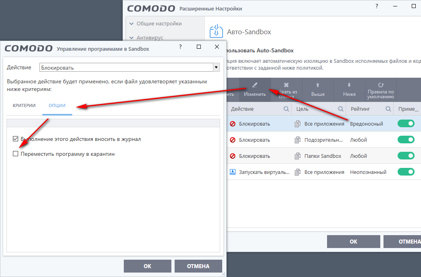Viewport: 421px width, 277px height.
Task: Click ОТМЕНА in Sandbox management dialog
Action: coord(198,266)
